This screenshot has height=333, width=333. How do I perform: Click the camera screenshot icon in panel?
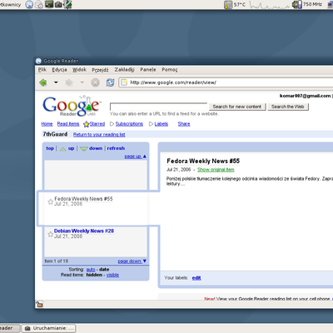58,4
